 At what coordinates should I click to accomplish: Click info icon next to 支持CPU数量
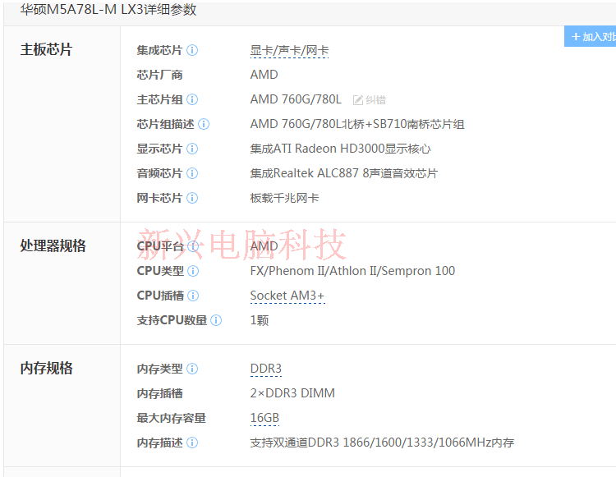[216, 320]
